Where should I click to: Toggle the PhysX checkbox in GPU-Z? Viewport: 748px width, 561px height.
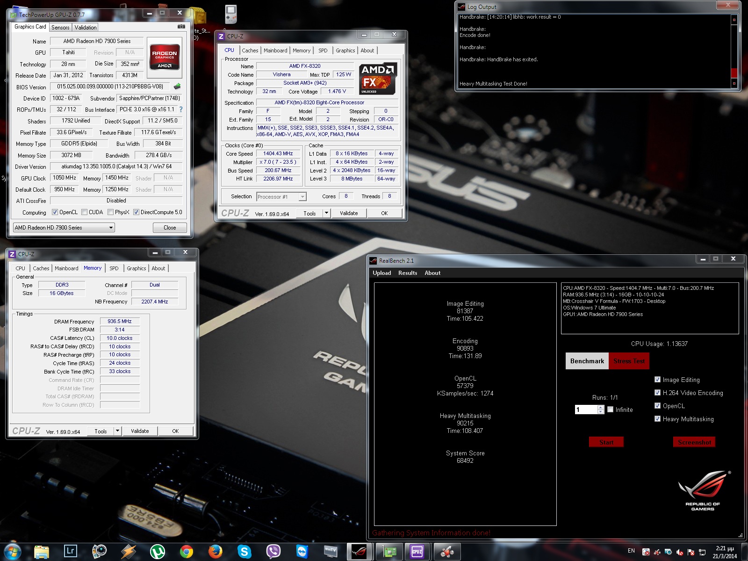[x=110, y=212]
